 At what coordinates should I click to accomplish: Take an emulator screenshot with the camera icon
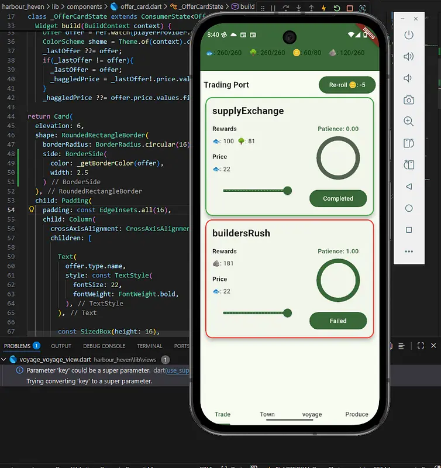pos(409,100)
